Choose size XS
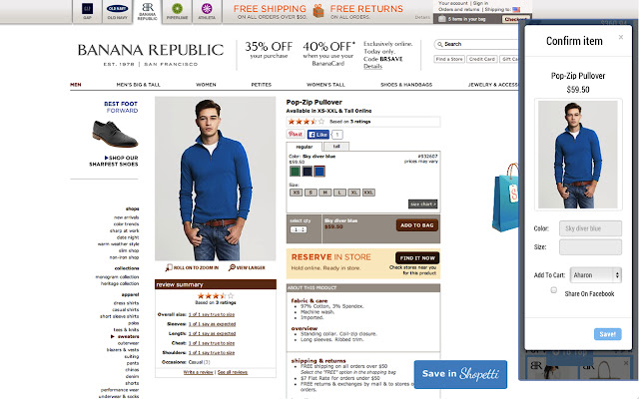Image resolution: width=639 pixels, height=399 pixels. [296, 193]
